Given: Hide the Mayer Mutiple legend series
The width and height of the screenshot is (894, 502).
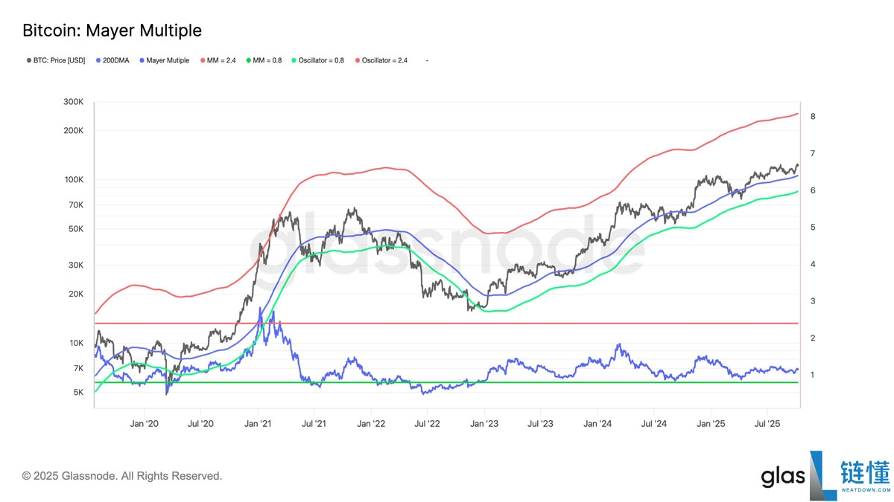Looking at the screenshot, I should (167, 60).
